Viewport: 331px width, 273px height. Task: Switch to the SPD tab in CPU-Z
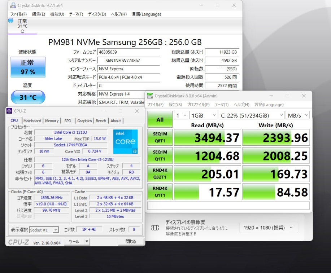coord(68,121)
